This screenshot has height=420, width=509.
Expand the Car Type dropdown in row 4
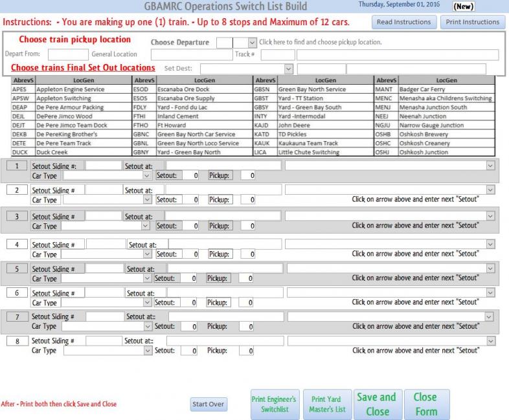[x=147, y=254]
